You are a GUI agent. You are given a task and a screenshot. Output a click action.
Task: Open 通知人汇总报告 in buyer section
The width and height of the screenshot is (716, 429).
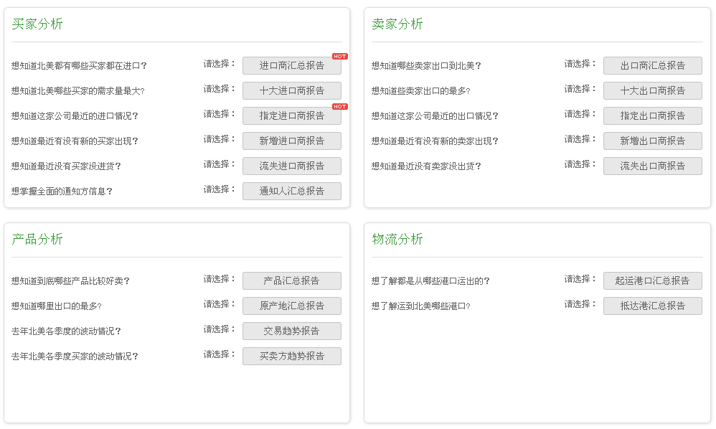tap(292, 191)
